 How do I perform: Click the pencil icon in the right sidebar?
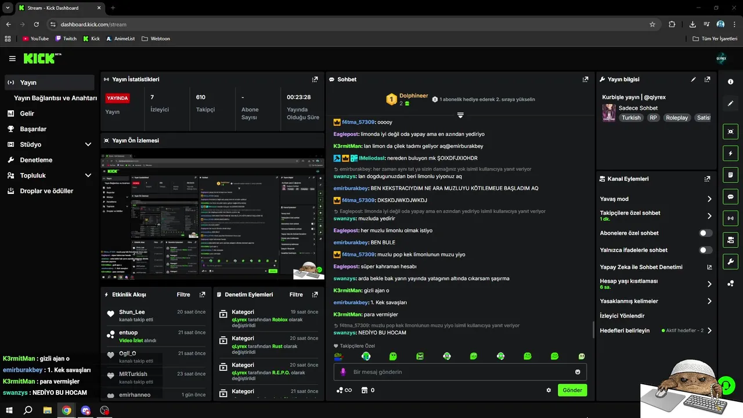[731, 103]
